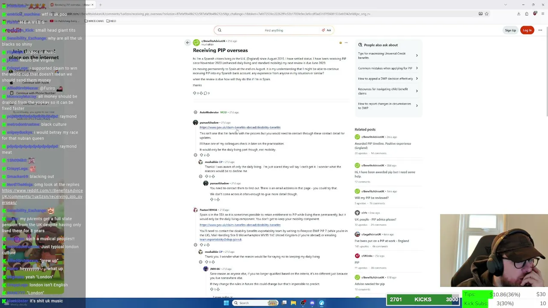Screen dimensions: 548x308
Task: Downvote pumaofshadow's first comment with the gov.uk link
Action: click(x=208, y=155)
